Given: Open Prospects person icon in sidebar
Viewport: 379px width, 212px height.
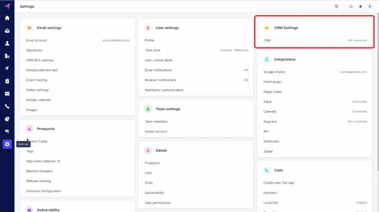Looking at the screenshot, I should click(7, 43).
